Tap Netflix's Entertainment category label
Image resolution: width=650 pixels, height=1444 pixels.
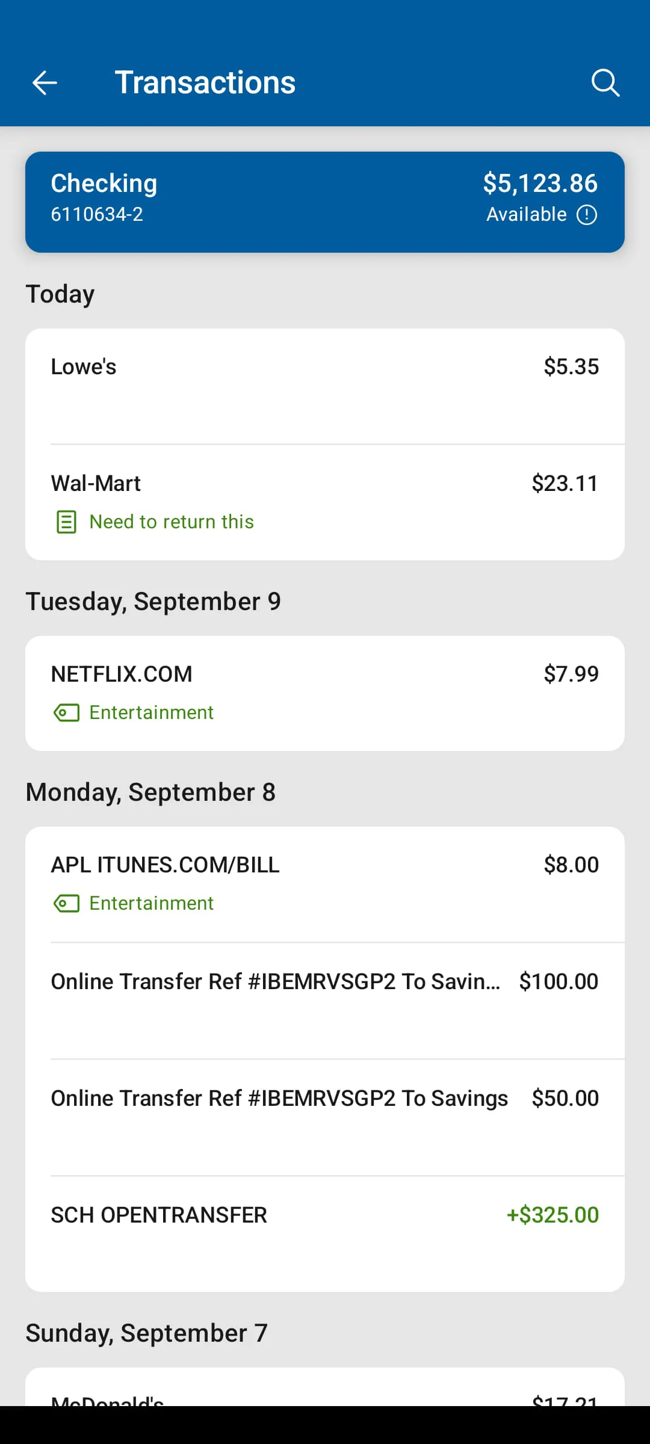tap(152, 713)
